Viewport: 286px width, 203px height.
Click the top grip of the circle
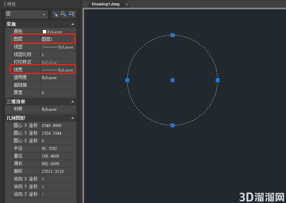173,35
